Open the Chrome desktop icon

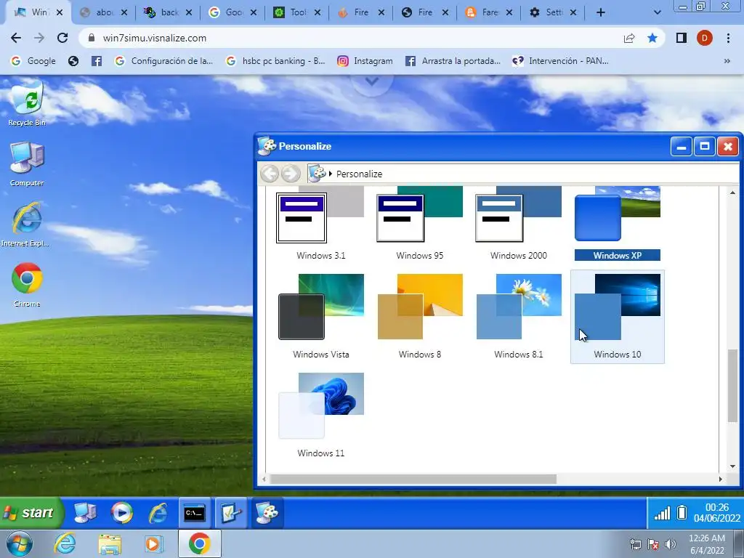click(27, 285)
